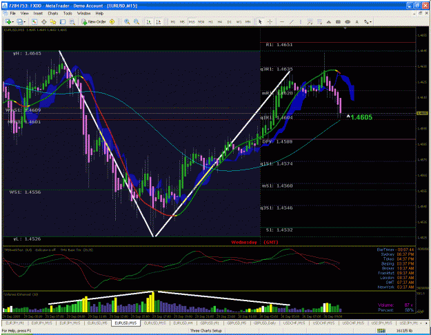Switch to the EURUSD,M5 chart tab
The height and width of the screenshot is (335, 431).
click(x=97, y=323)
